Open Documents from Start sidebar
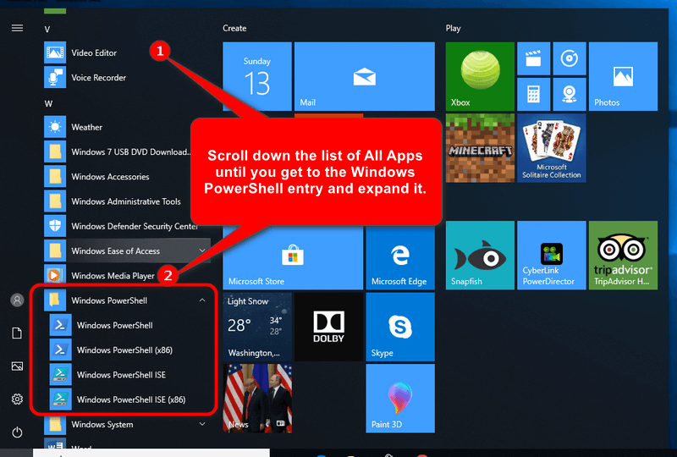The image size is (677, 457). click(17, 333)
